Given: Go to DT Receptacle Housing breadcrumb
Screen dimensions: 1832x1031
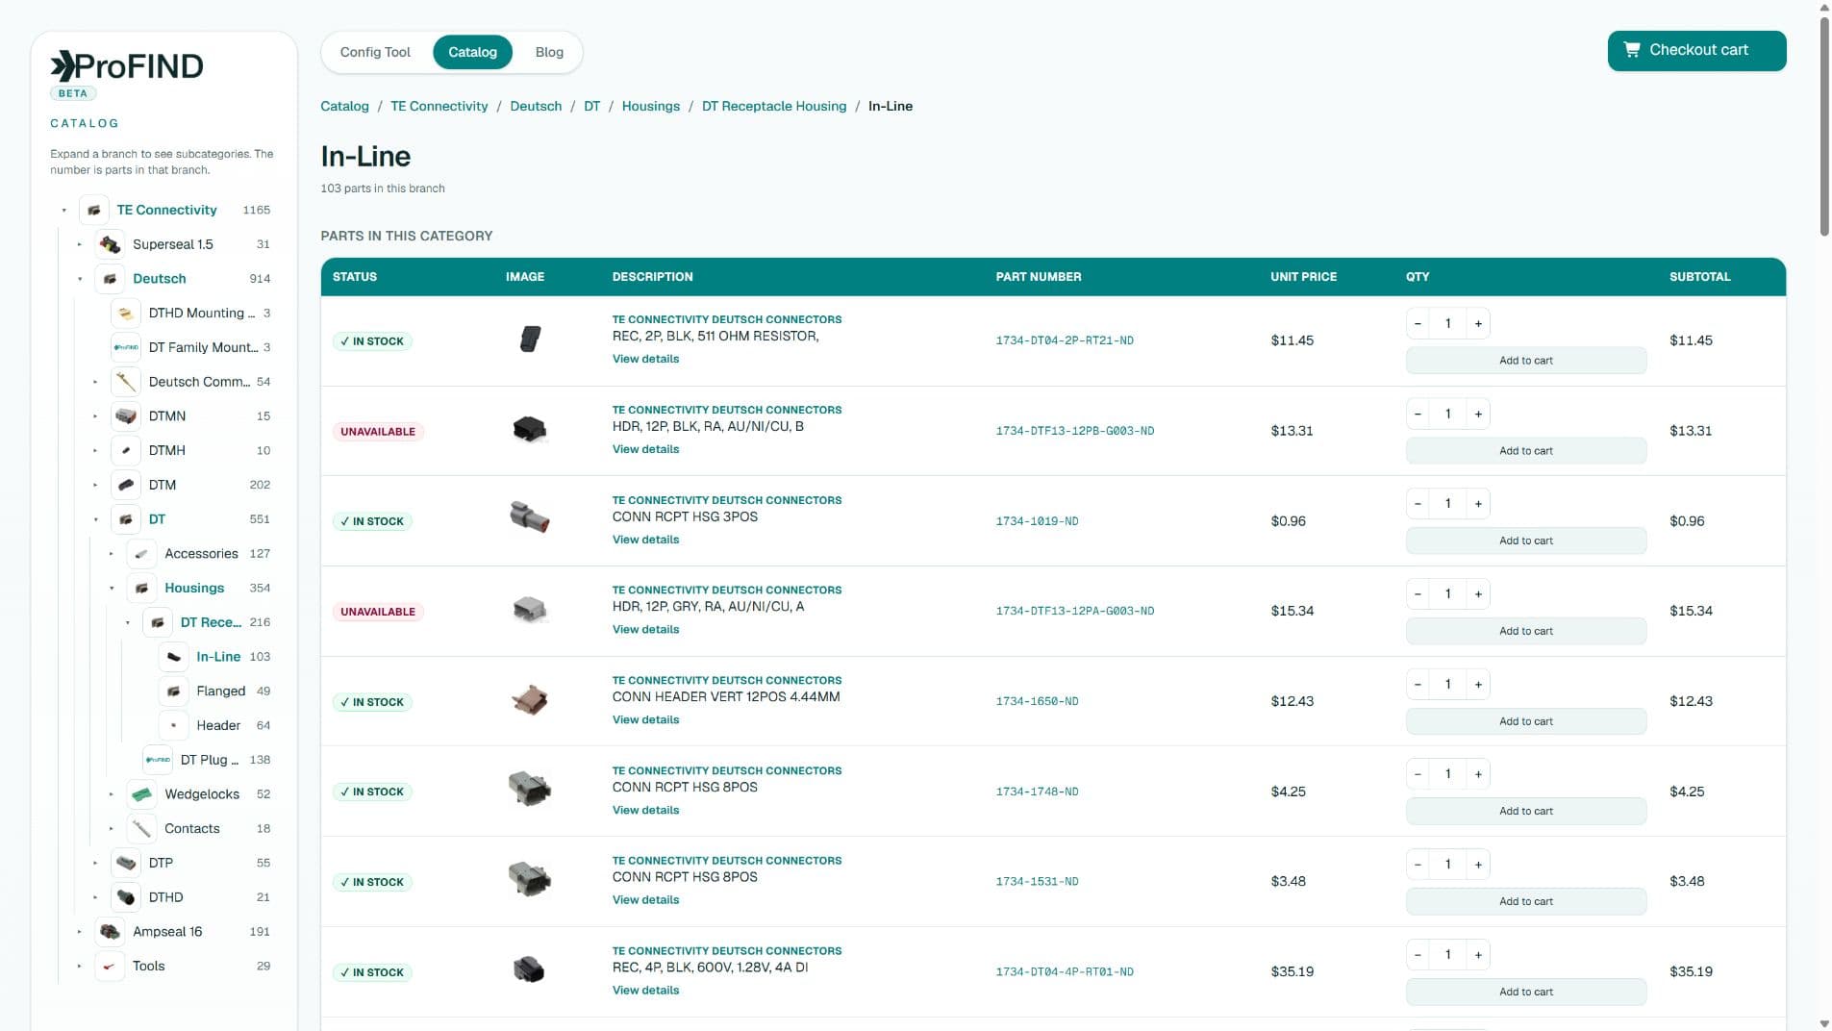Looking at the screenshot, I should (774, 106).
